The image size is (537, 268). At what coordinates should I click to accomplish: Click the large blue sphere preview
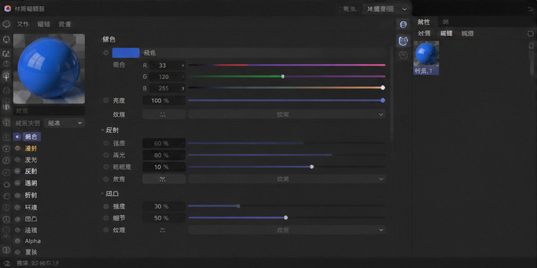click(x=49, y=68)
